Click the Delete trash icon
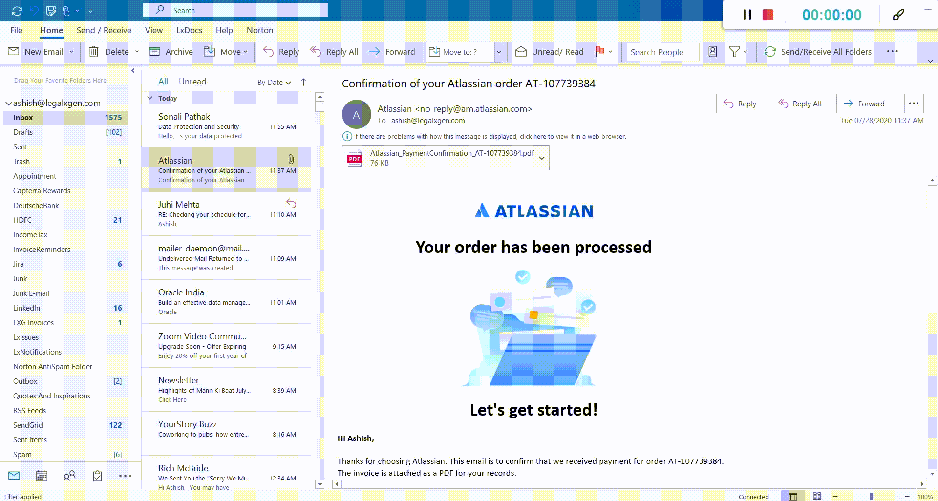This screenshot has height=501, width=938. click(x=93, y=52)
